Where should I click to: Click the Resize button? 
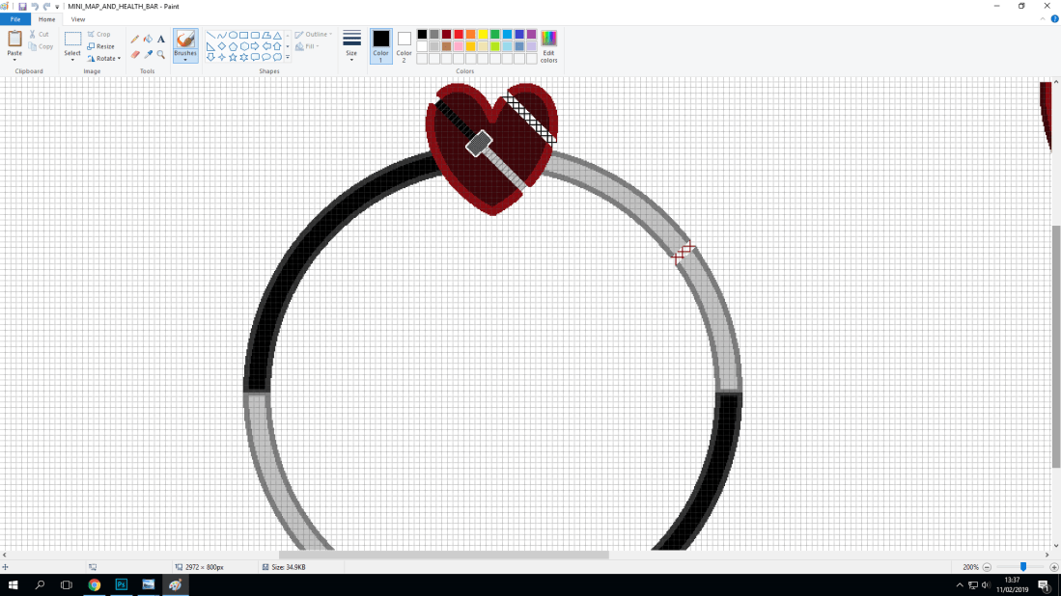(x=101, y=45)
